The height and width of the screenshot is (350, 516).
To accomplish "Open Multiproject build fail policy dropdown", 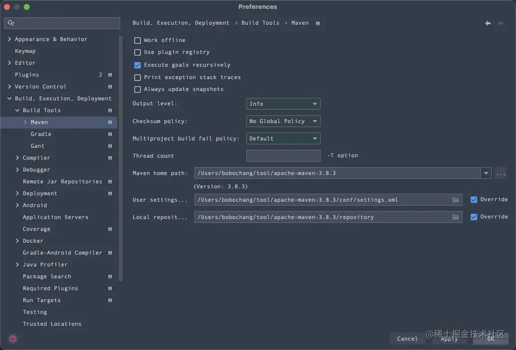I will tap(283, 138).
